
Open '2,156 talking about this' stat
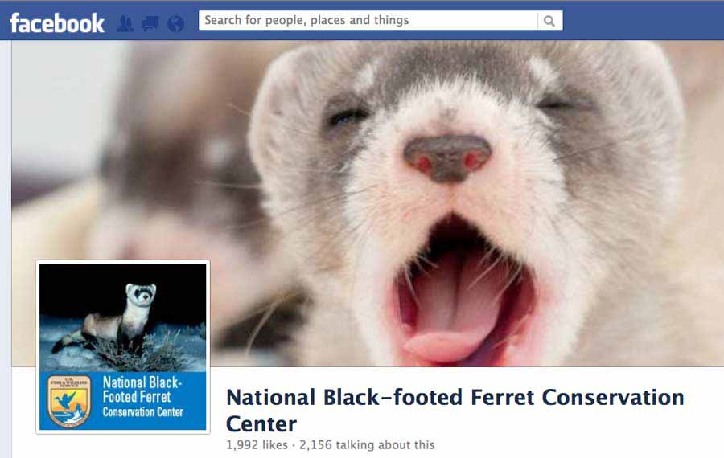point(367,444)
